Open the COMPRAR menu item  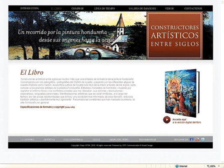[77, 8]
